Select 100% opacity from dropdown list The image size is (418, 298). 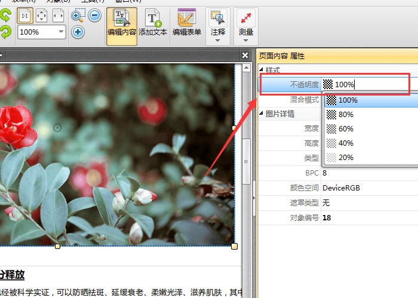(371, 100)
